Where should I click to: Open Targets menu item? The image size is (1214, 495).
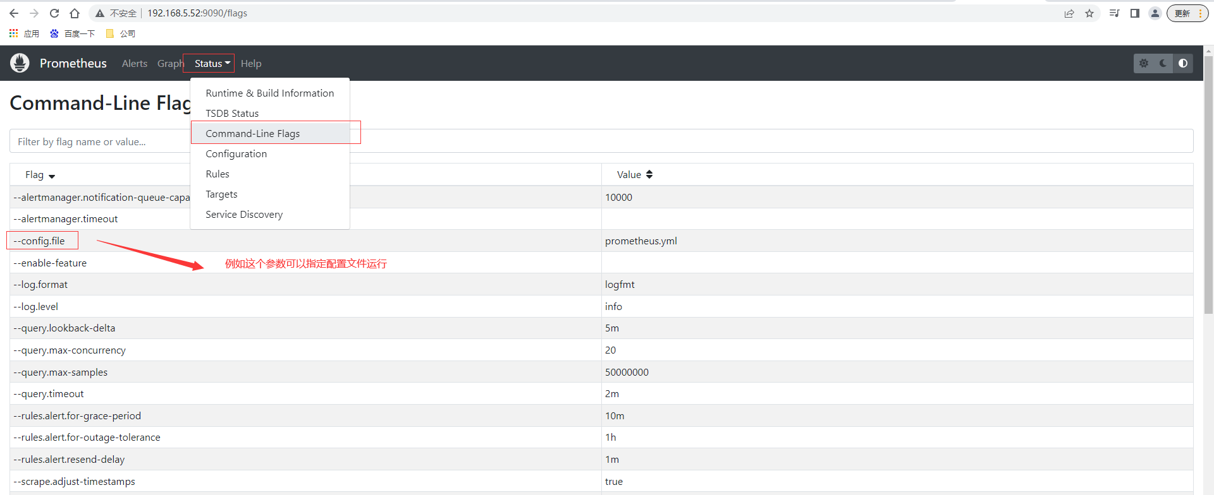point(270,194)
